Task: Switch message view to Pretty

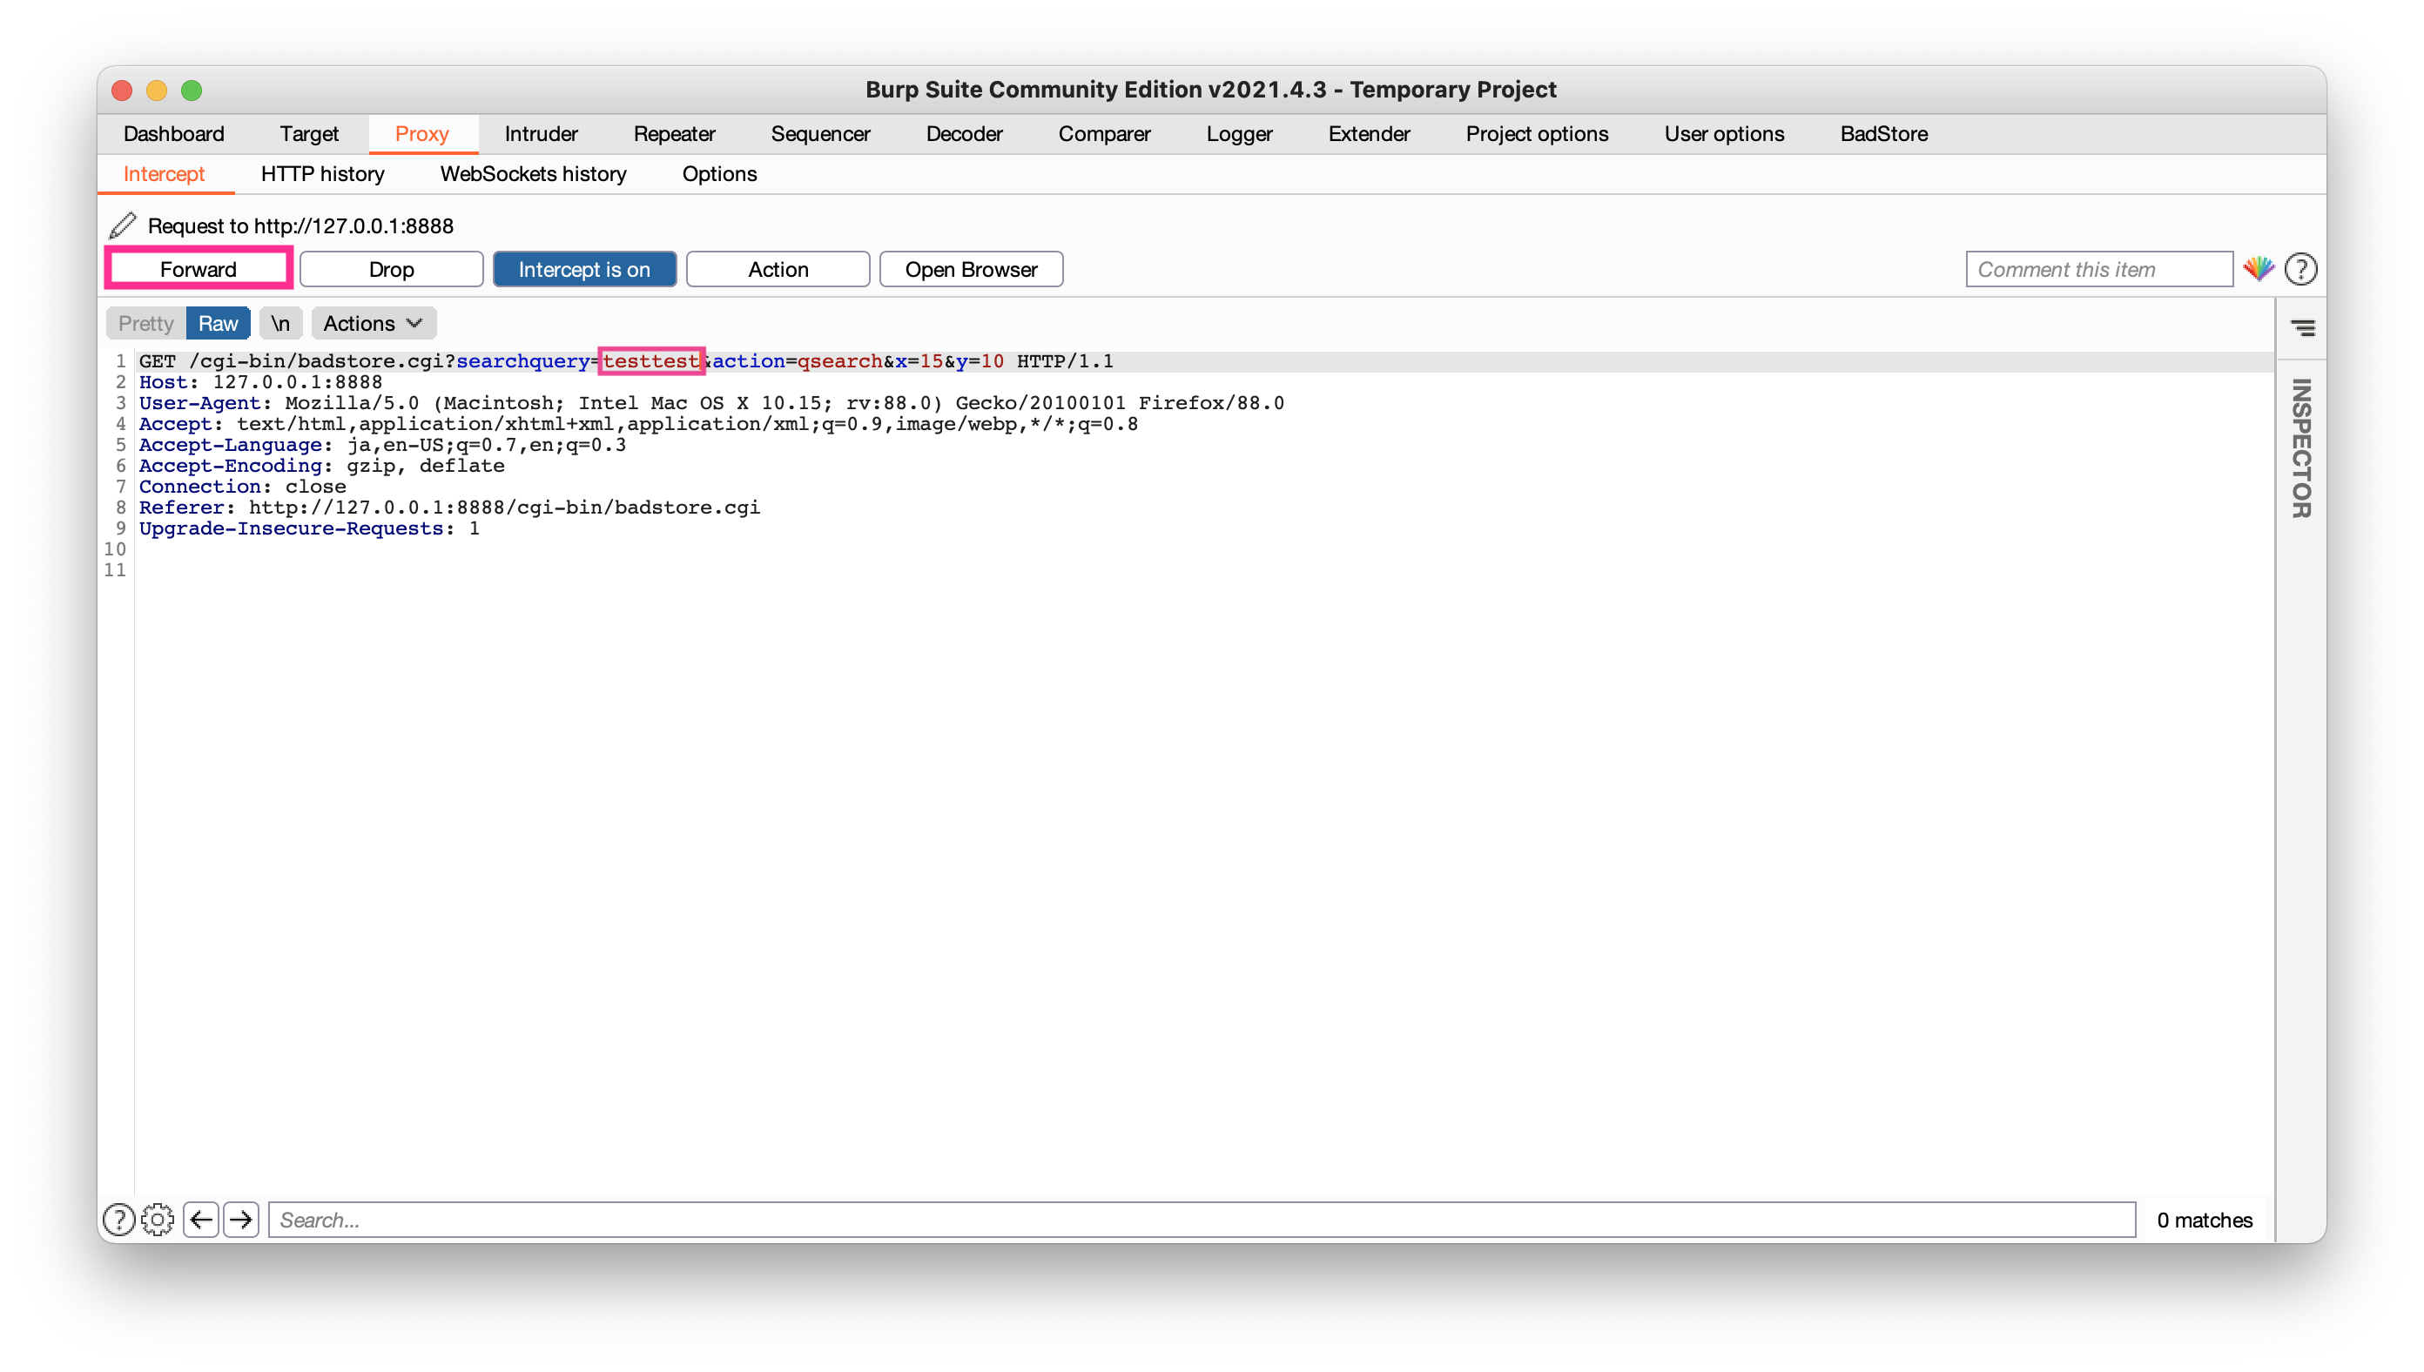Action: pyautogui.click(x=146, y=323)
